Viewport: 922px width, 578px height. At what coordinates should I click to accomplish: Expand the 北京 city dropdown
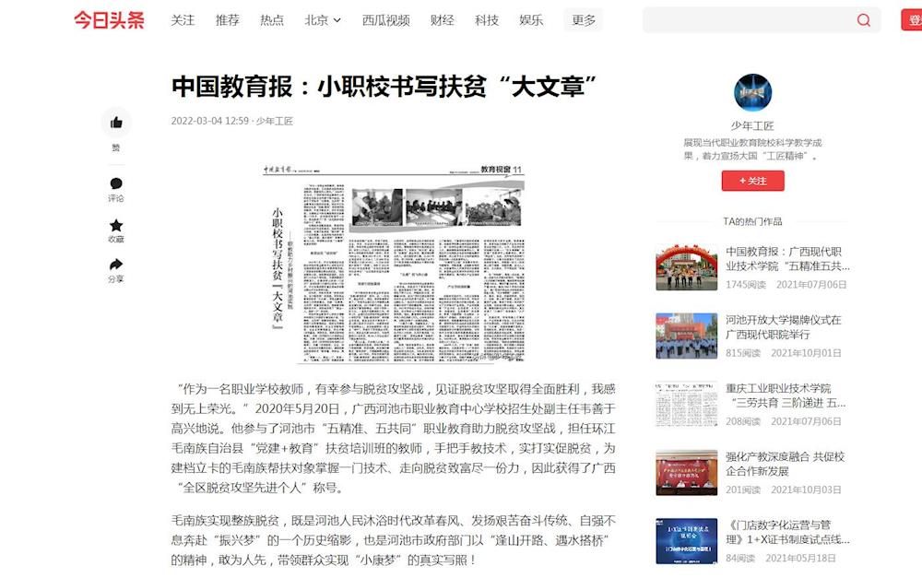pos(323,20)
